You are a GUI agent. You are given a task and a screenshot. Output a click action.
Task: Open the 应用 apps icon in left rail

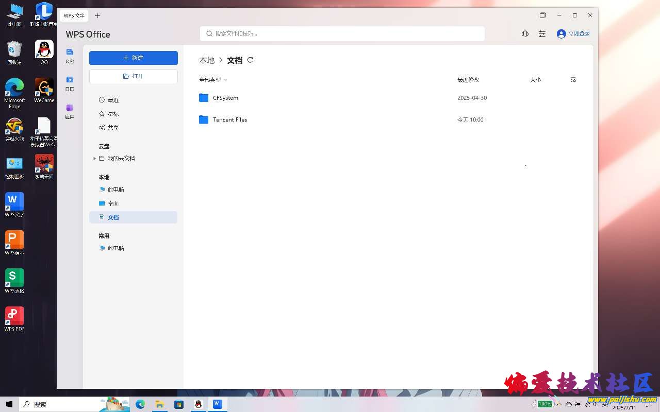70,111
